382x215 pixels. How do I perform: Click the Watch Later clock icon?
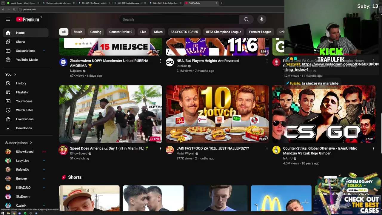click(8, 110)
